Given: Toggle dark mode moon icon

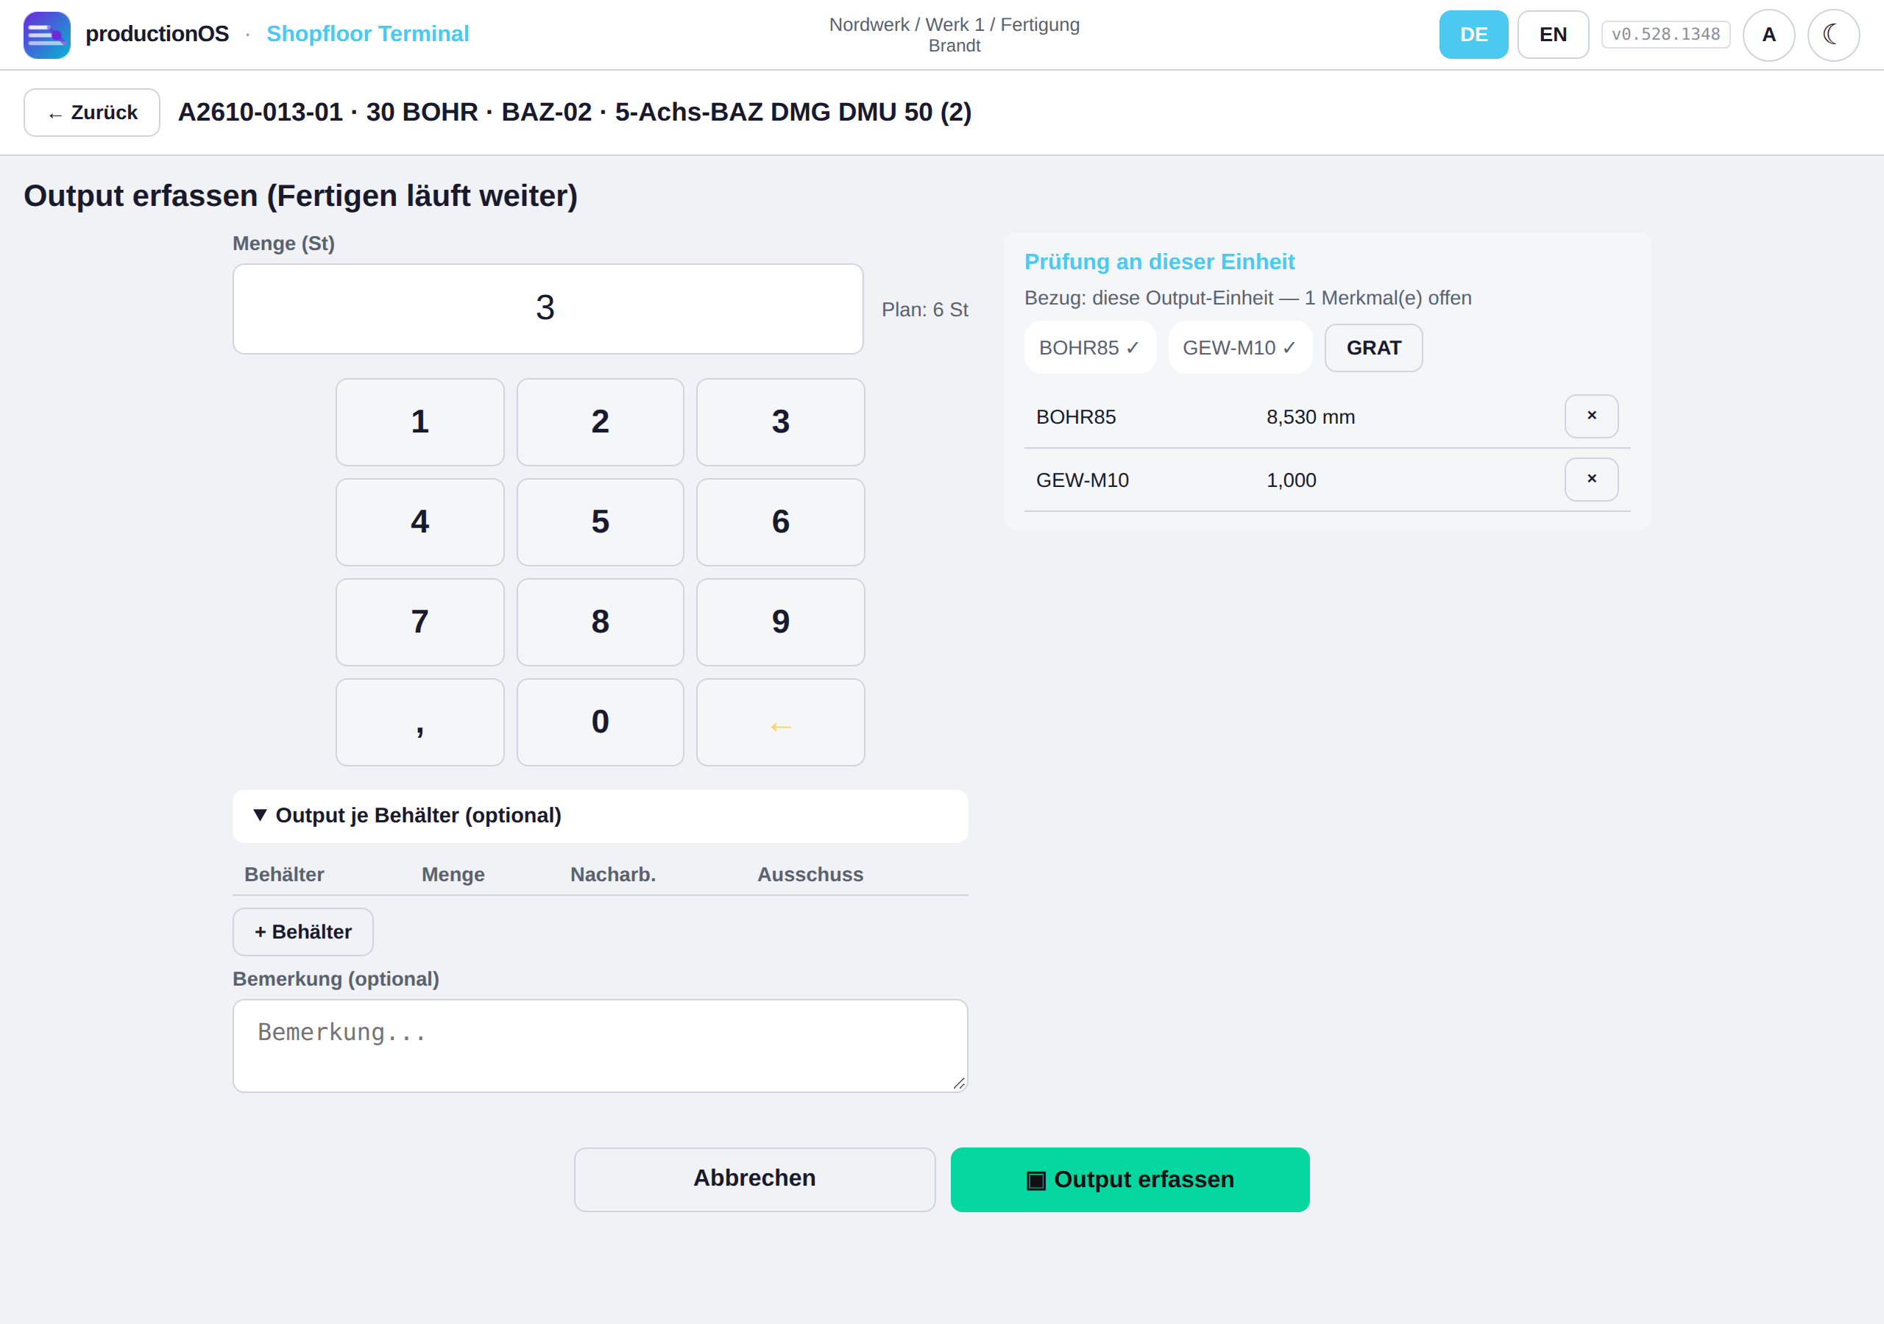Looking at the screenshot, I should pyautogui.click(x=1833, y=35).
